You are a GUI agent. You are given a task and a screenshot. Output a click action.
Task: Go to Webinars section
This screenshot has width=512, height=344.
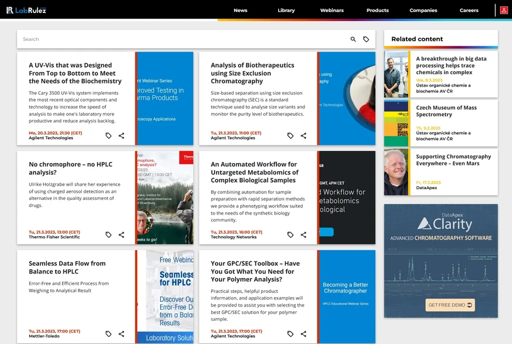click(x=332, y=11)
